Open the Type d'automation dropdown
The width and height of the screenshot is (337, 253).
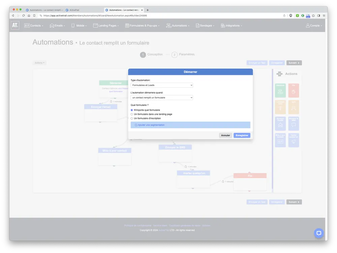[x=161, y=85]
